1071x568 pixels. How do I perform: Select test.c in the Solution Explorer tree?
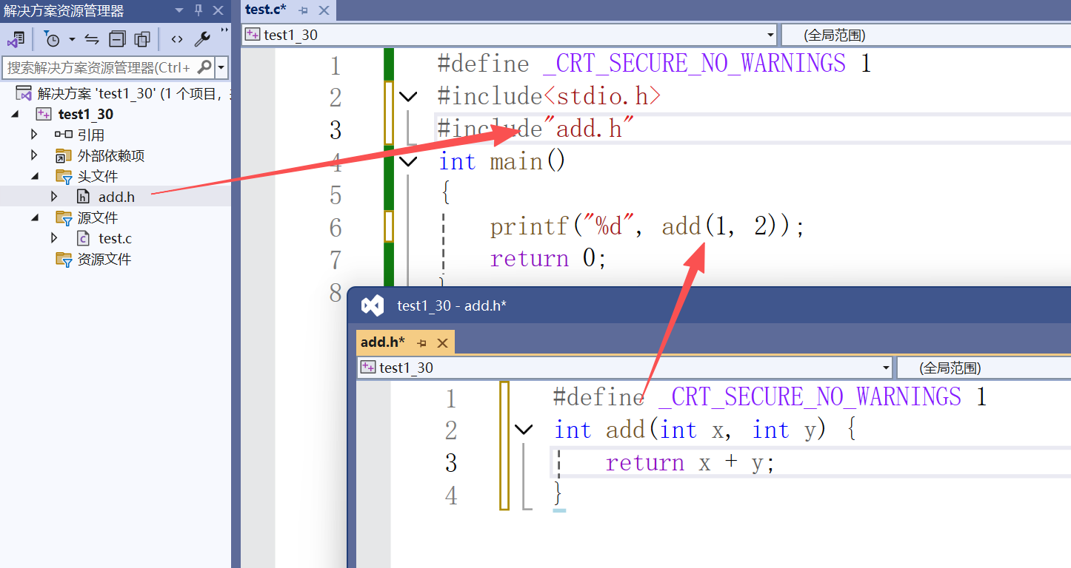116,238
